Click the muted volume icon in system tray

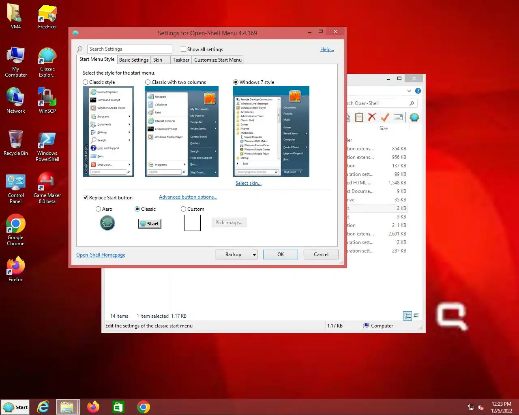[x=481, y=407]
